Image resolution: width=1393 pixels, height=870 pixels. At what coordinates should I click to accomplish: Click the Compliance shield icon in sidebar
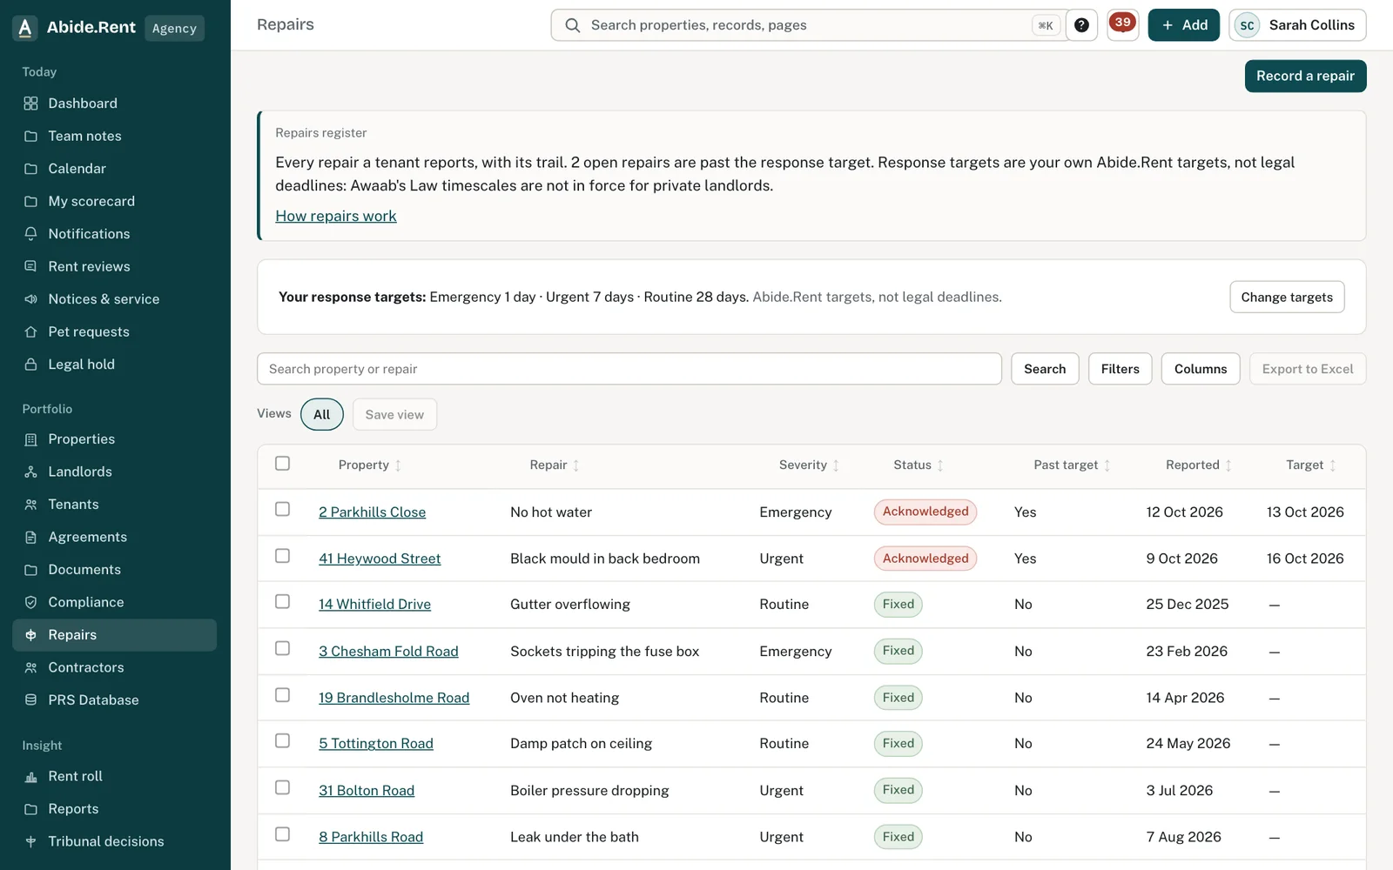pyautogui.click(x=31, y=602)
